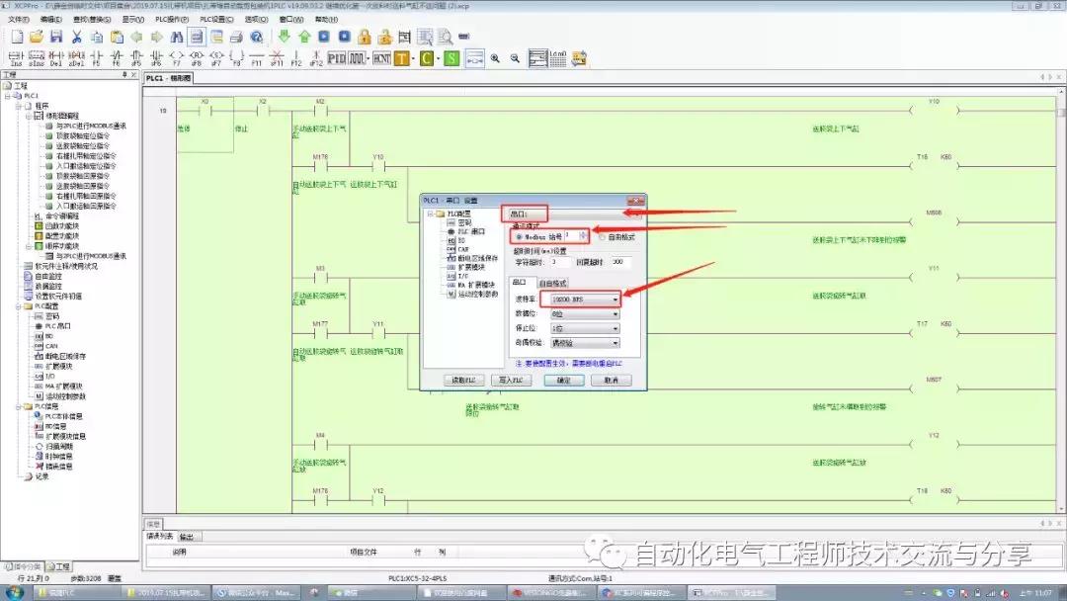1067x601 pixels.
Task: Select the T timer instruction icon
Action: [401, 57]
